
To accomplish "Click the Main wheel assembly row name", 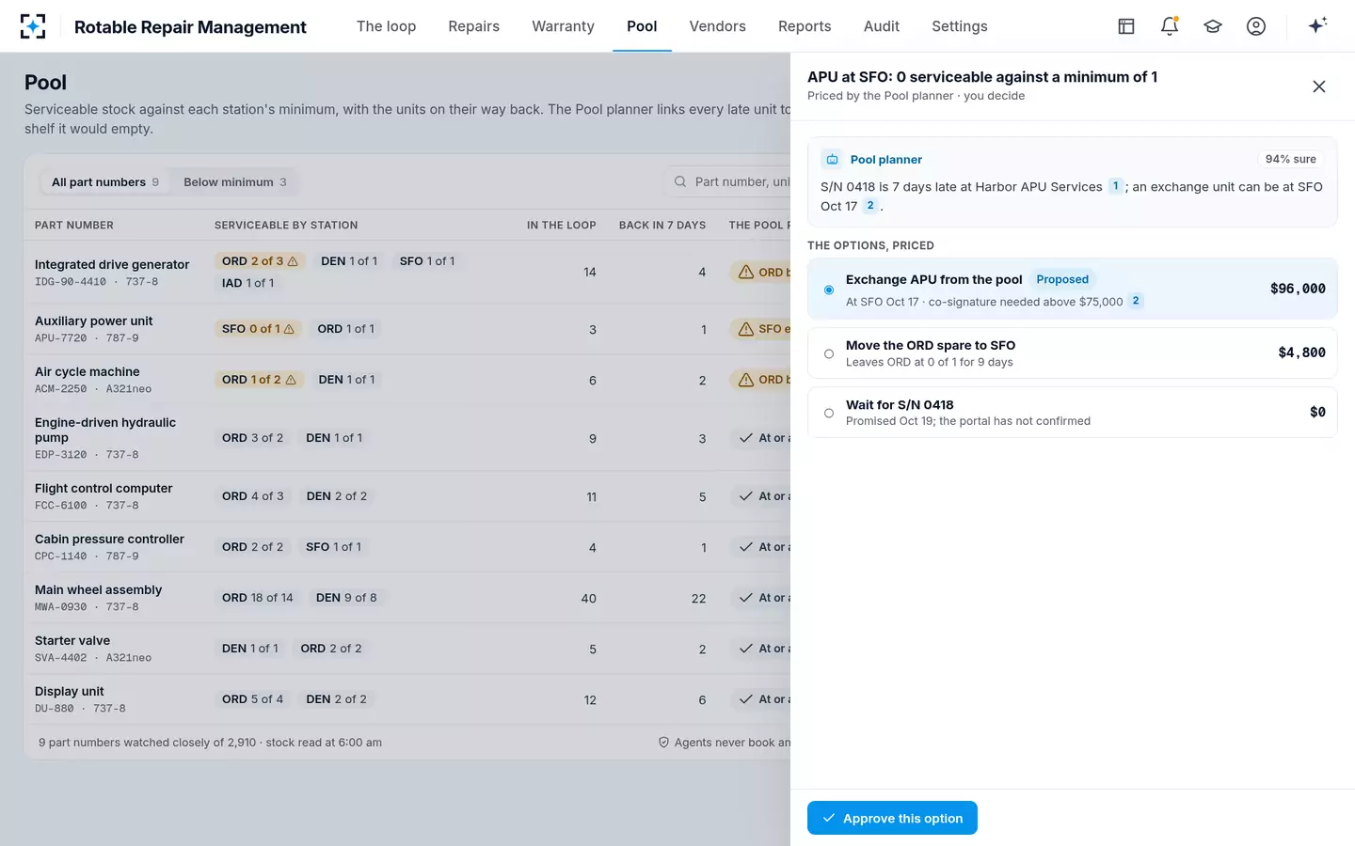I will click(98, 589).
